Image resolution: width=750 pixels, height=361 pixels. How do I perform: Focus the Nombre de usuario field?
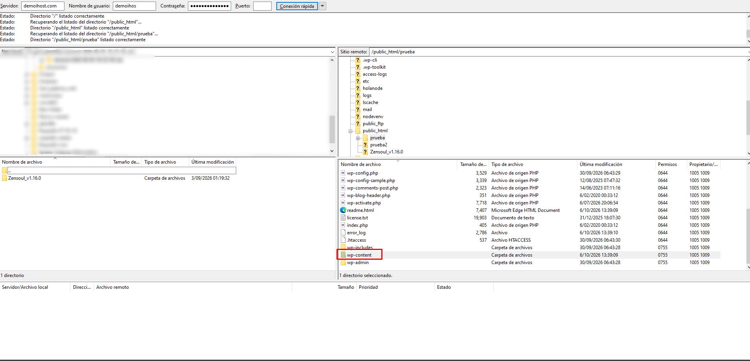(x=134, y=6)
